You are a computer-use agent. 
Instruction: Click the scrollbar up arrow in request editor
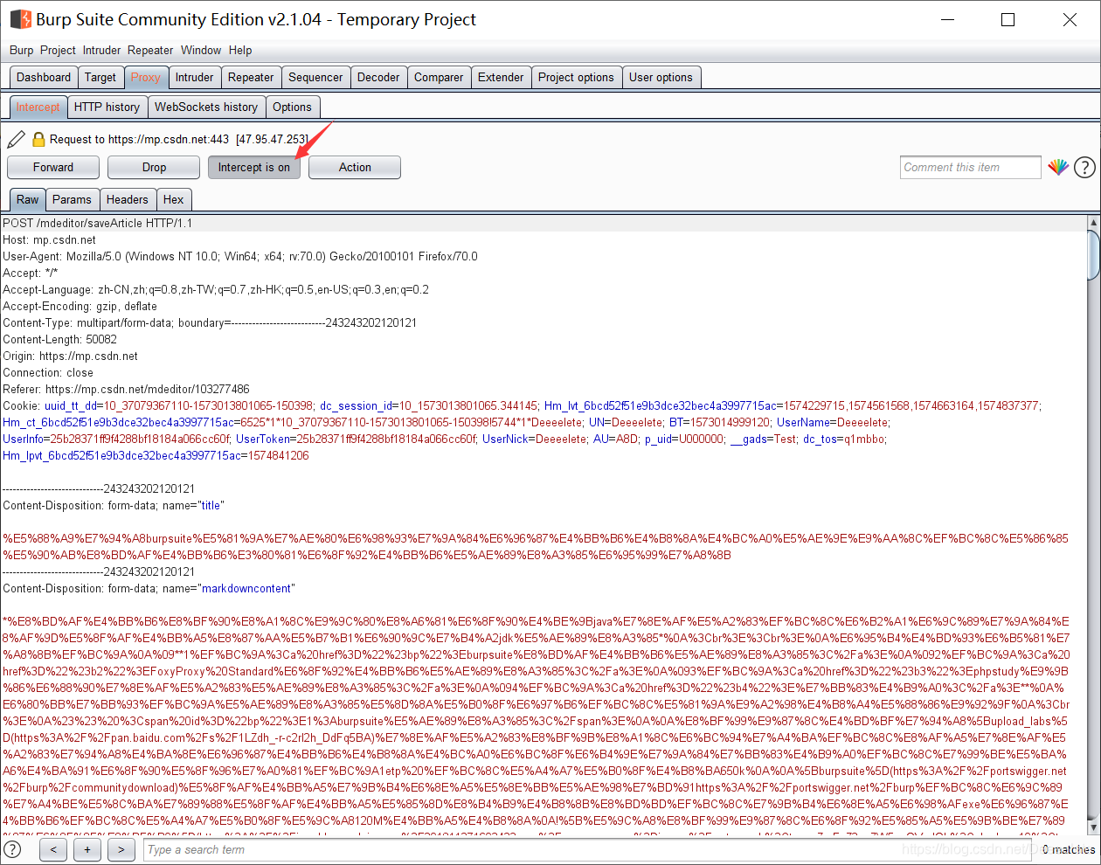(x=1093, y=222)
